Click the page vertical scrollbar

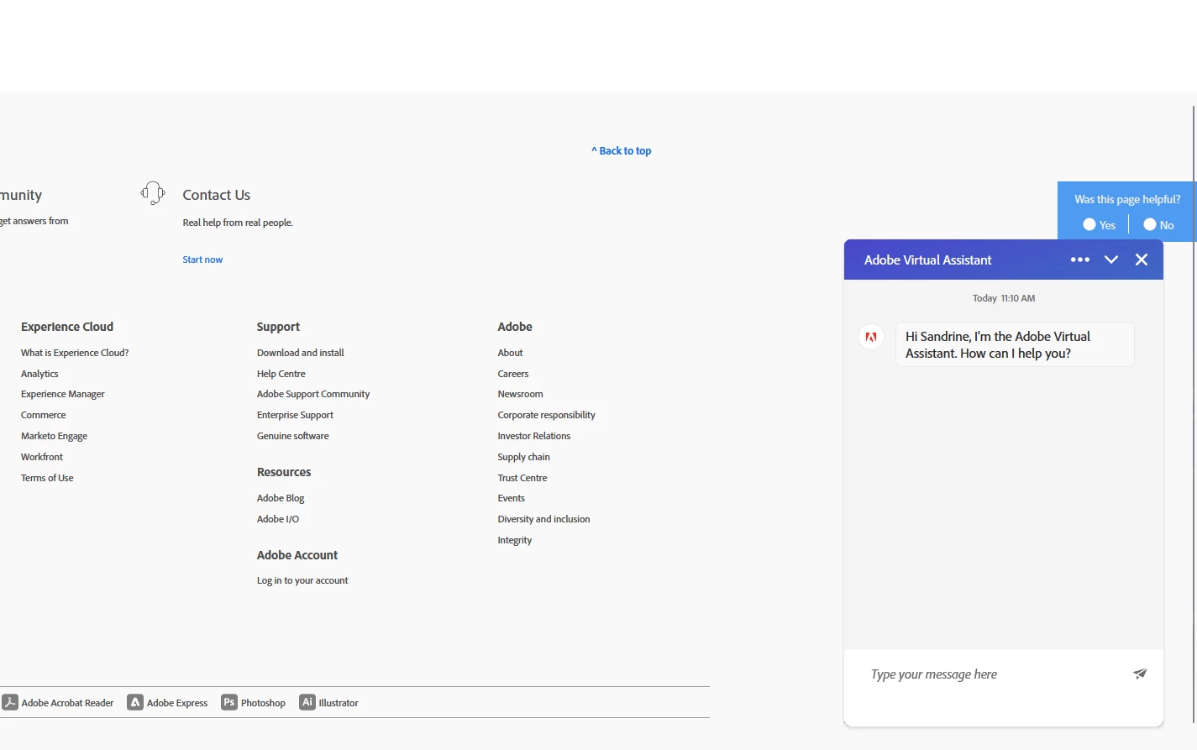tap(1194, 414)
